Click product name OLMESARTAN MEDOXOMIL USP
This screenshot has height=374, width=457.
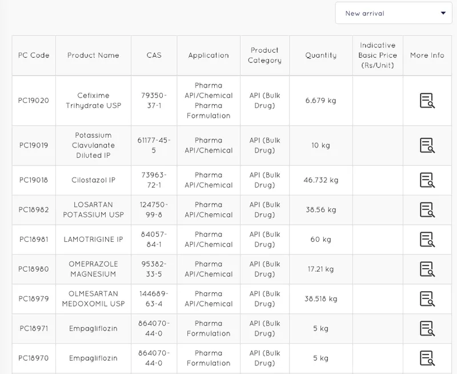(x=93, y=299)
